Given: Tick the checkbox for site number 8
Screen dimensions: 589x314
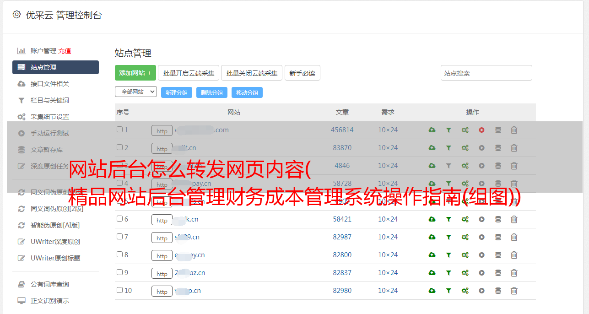Looking at the screenshot, I should (119, 254).
